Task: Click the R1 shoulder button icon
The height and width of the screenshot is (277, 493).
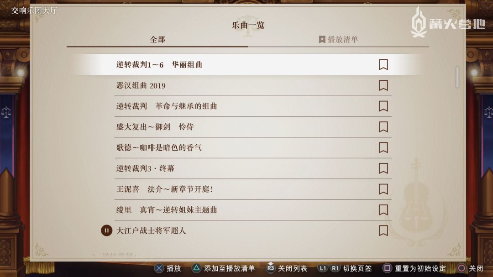Action: (x=336, y=268)
